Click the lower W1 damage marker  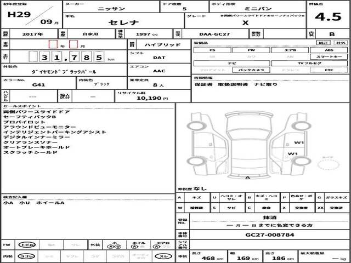pyautogui.click(x=292, y=153)
